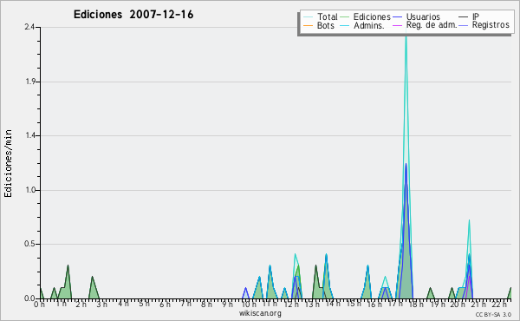Image resolution: width=520 pixels, height=321 pixels.
Task: Click the CC BY-SA 3.0 license text
Action: pyautogui.click(x=493, y=314)
